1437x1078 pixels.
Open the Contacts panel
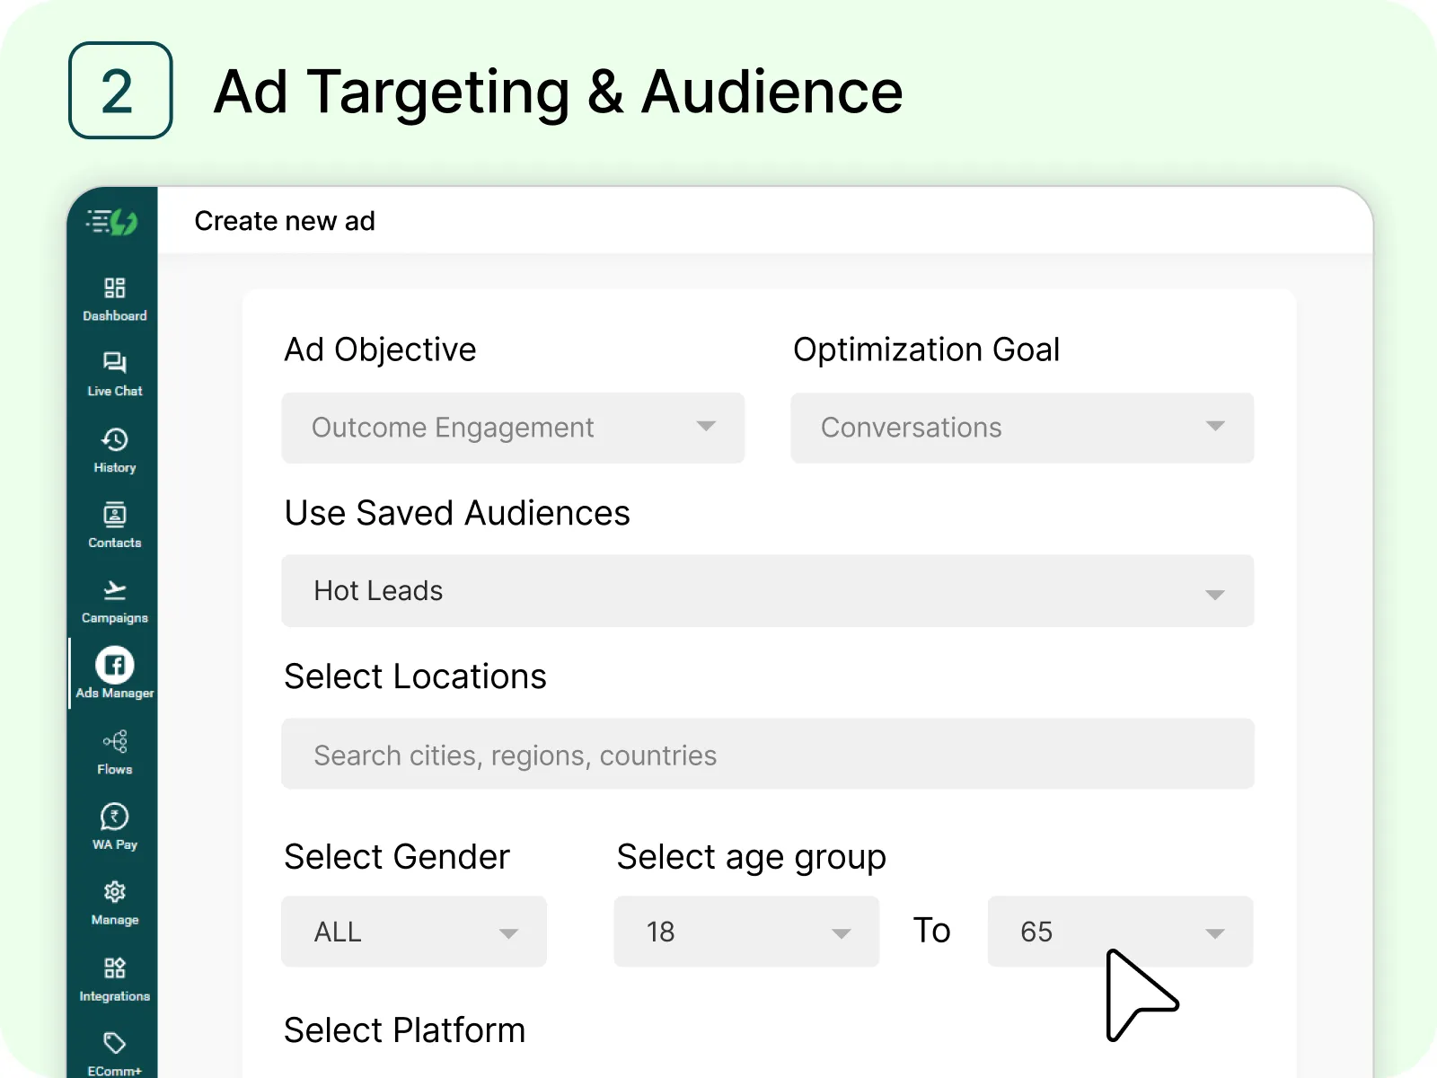pos(114,523)
